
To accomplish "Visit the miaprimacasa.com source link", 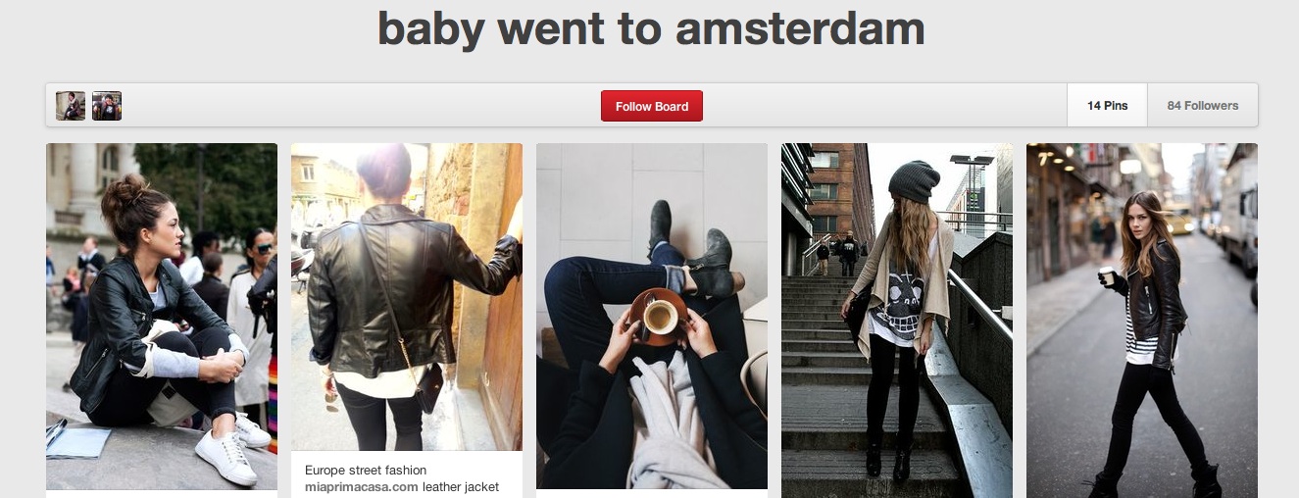I will point(362,486).
